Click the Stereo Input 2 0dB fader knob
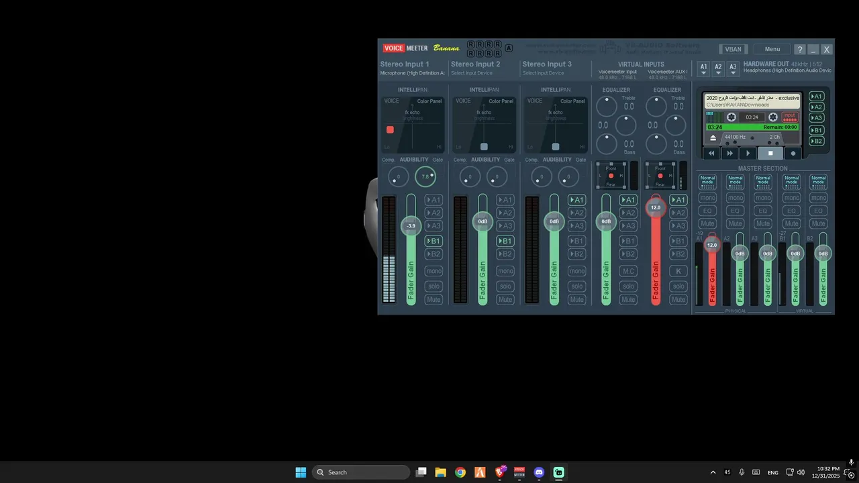The height and width of the screenshot is (483, 859). [x=483, y=221]
